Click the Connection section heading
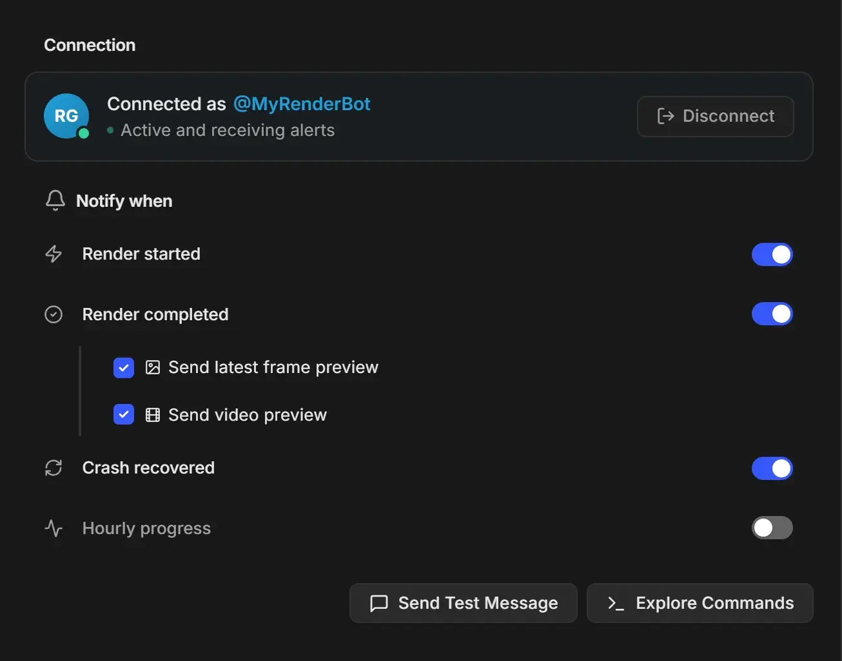 (90, 45)
